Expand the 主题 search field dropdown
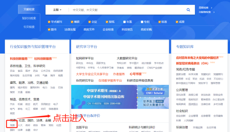The image size is (230, 132). (x=57, y=10)
